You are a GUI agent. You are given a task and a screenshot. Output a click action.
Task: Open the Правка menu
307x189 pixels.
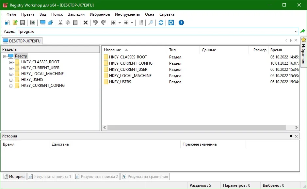(28, 14)
